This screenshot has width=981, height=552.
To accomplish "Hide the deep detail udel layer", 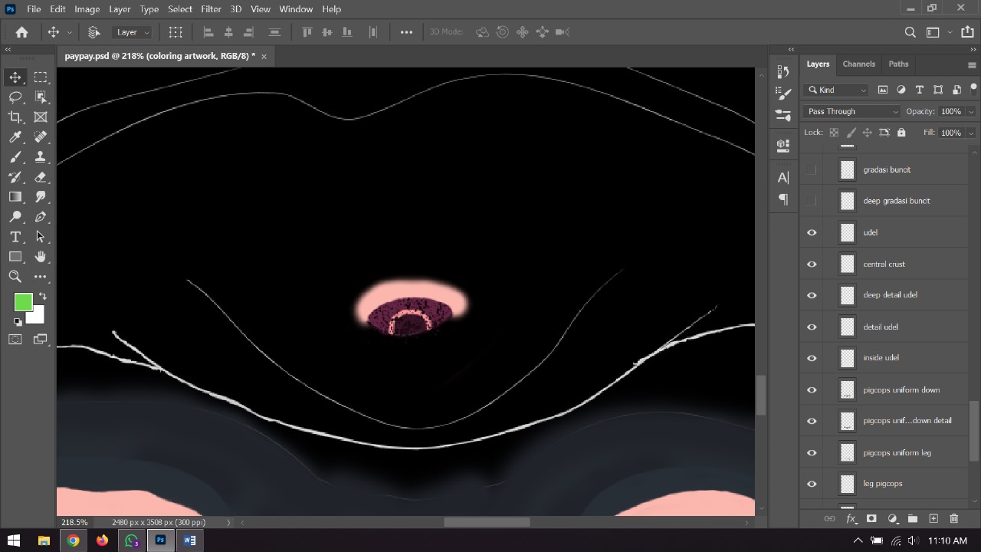I will click(812, 295).
